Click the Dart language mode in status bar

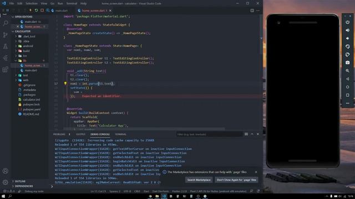point(146,191)
